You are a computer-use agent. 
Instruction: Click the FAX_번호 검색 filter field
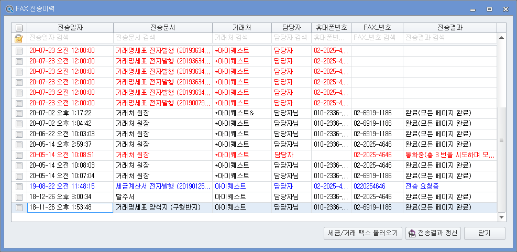coord(377,38)
